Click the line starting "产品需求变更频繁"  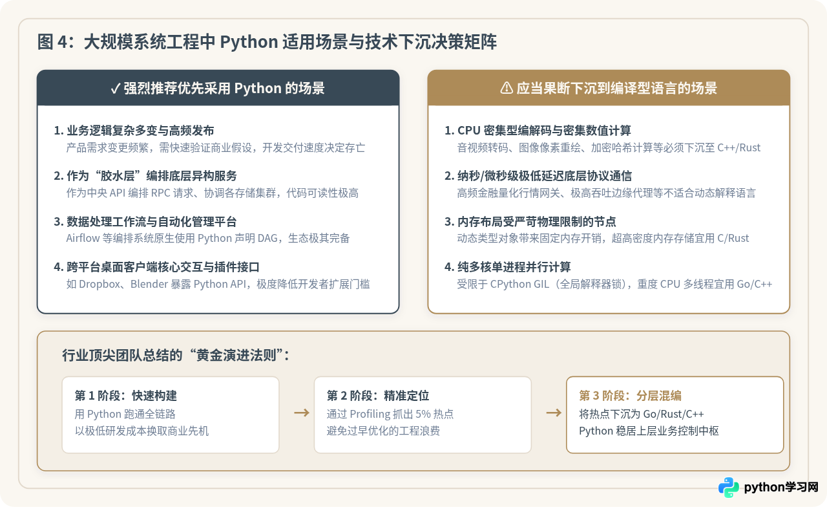(216, 147)
